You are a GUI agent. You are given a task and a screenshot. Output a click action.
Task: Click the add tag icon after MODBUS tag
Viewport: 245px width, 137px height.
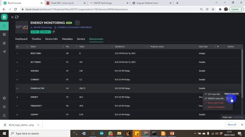54,32
